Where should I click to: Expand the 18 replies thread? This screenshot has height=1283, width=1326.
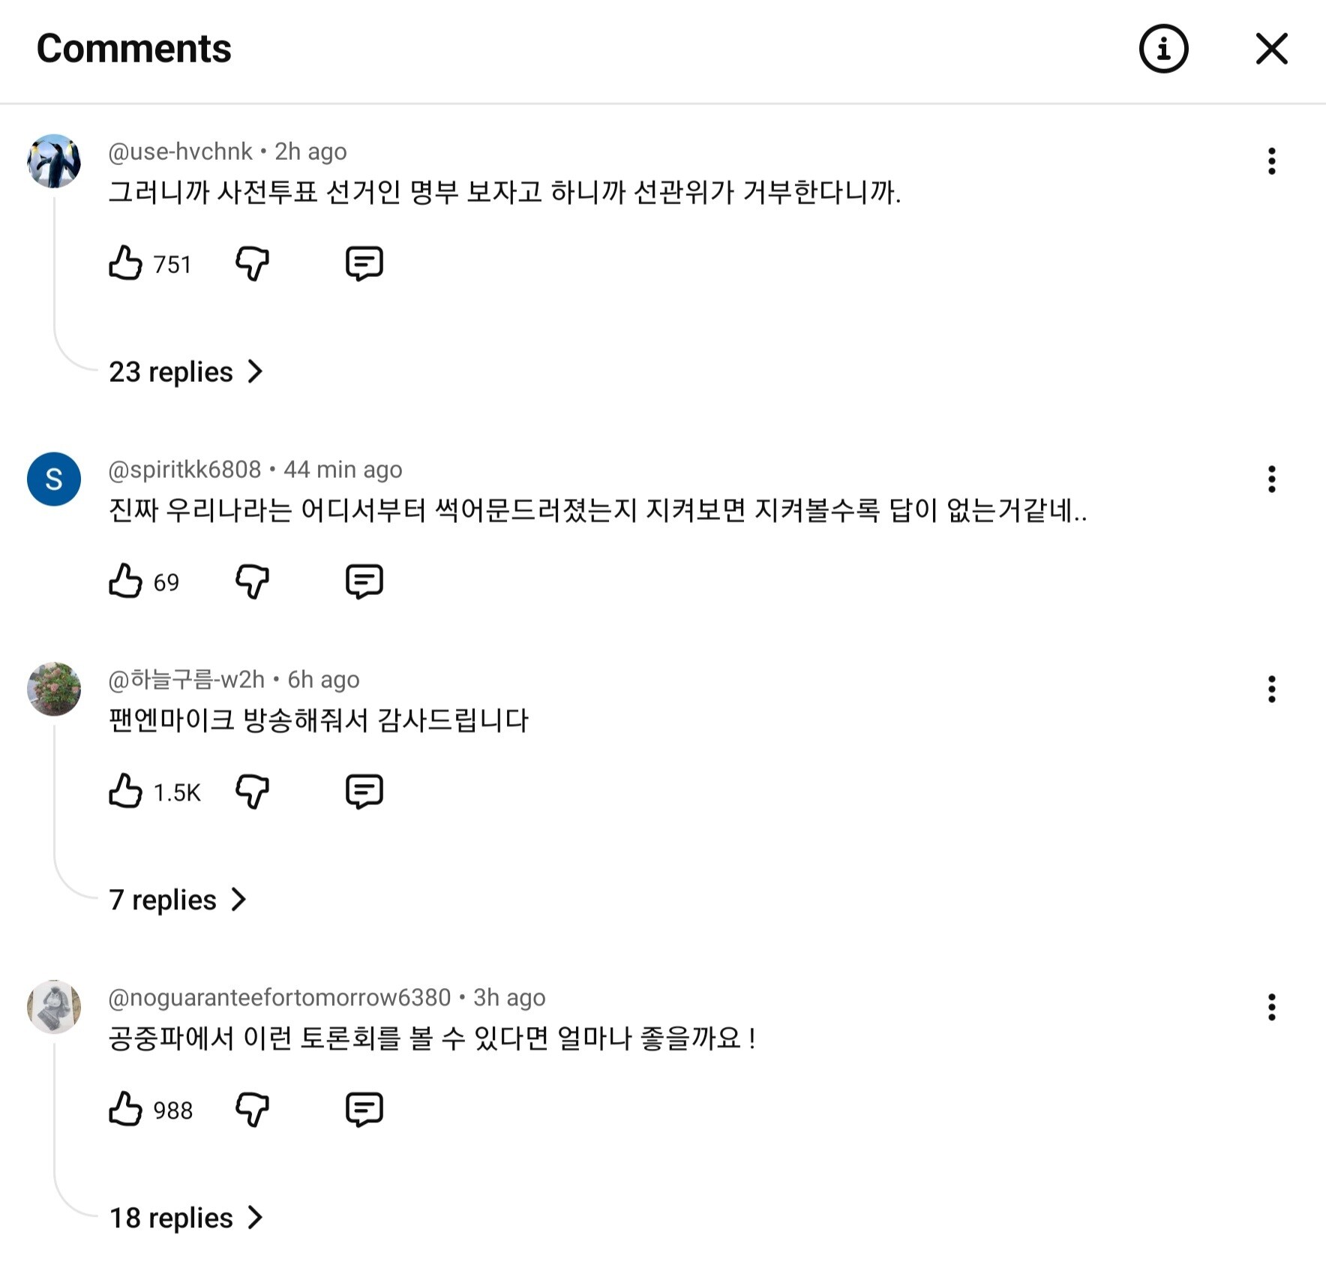point(185,1218)
